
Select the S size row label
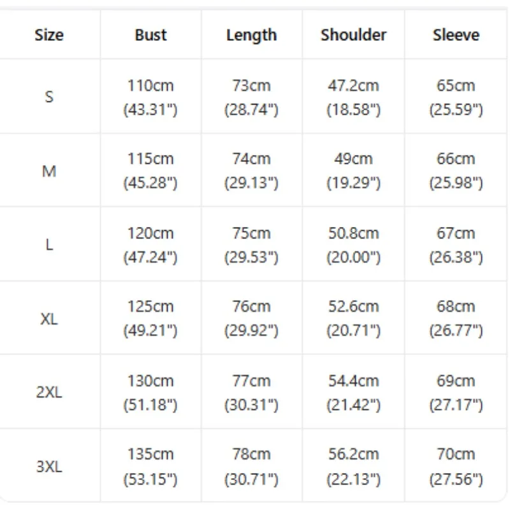pos(49,97)
